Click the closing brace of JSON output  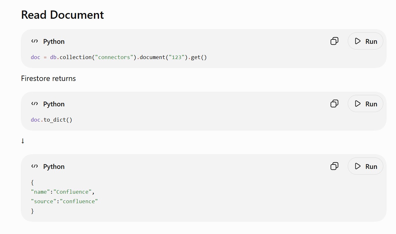coord(32,211)
